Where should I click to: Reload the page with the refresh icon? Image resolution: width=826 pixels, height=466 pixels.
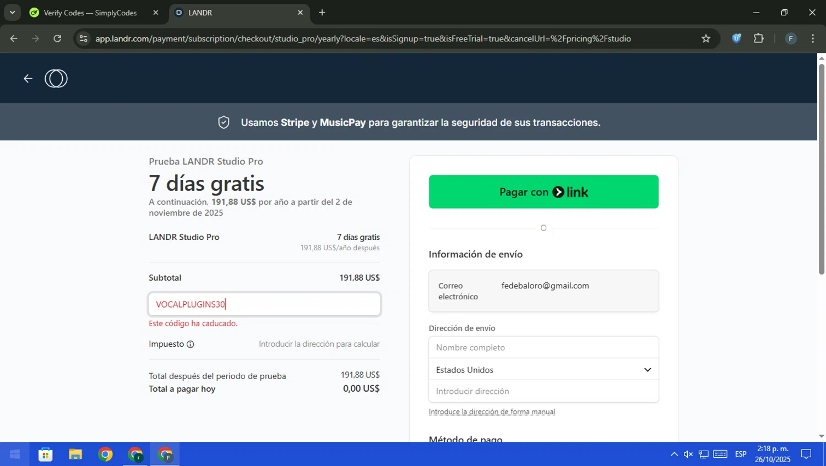pos(57,39)
